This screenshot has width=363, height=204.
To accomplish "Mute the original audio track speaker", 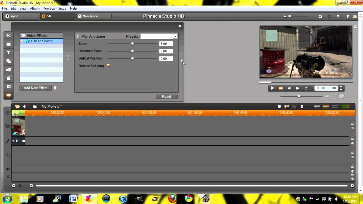I will pyautogui.click(x=353, y=143).
